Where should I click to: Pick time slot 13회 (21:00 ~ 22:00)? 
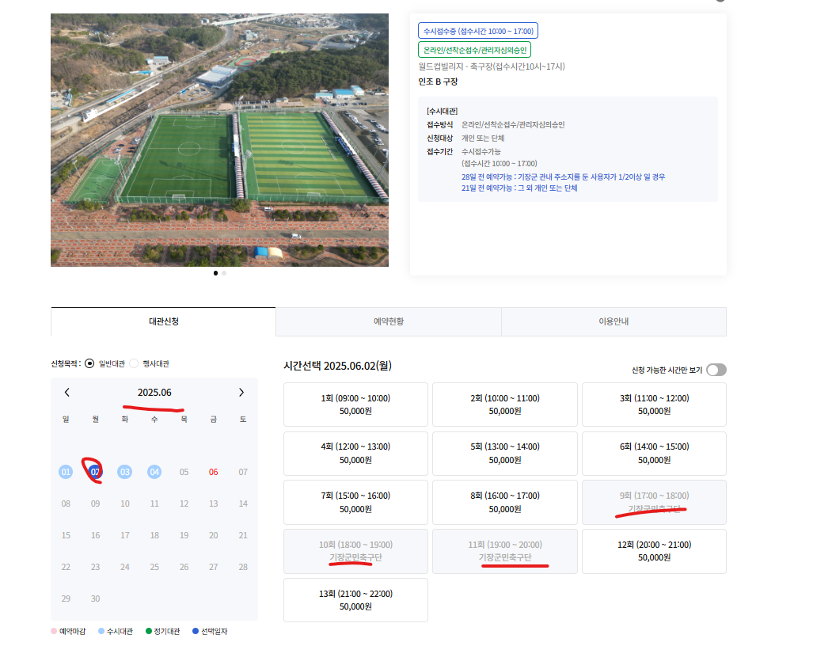[x=355, y=600]
